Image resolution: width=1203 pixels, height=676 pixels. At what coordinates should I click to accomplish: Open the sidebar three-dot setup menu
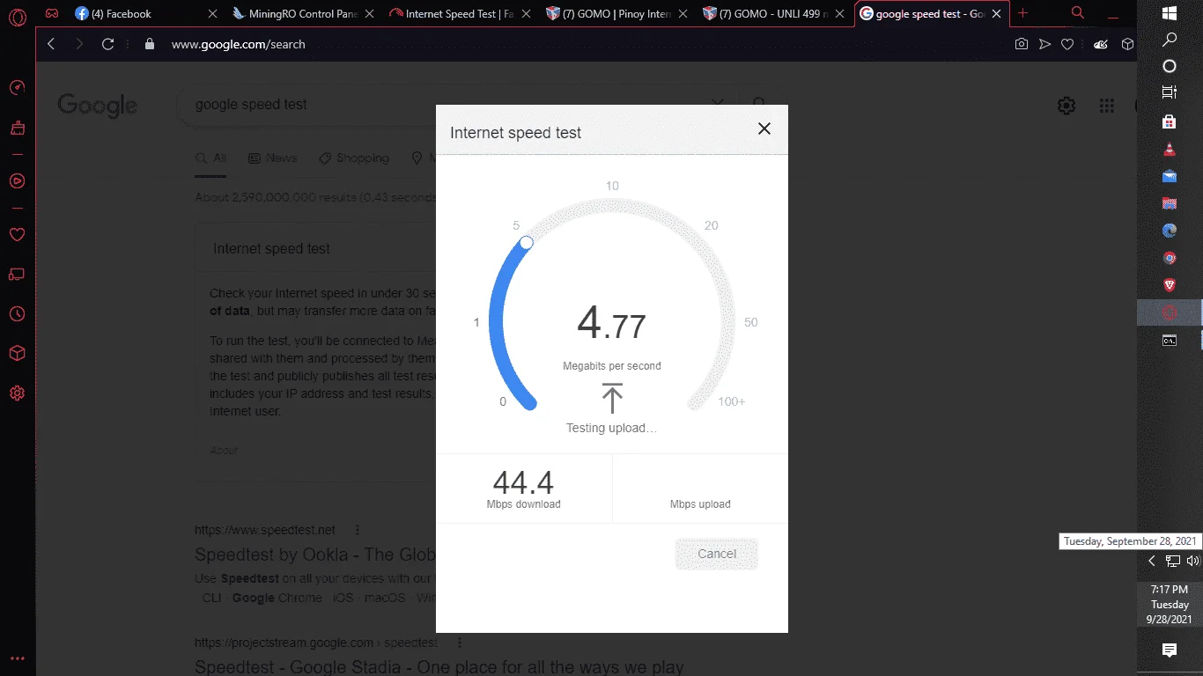click(17, 658)
